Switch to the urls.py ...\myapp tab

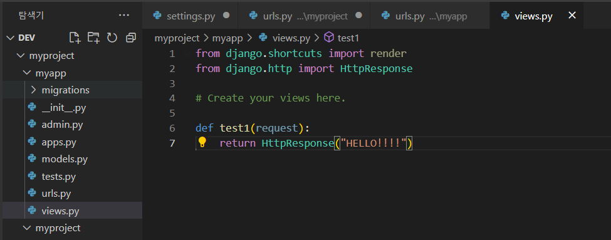[430, 16]
